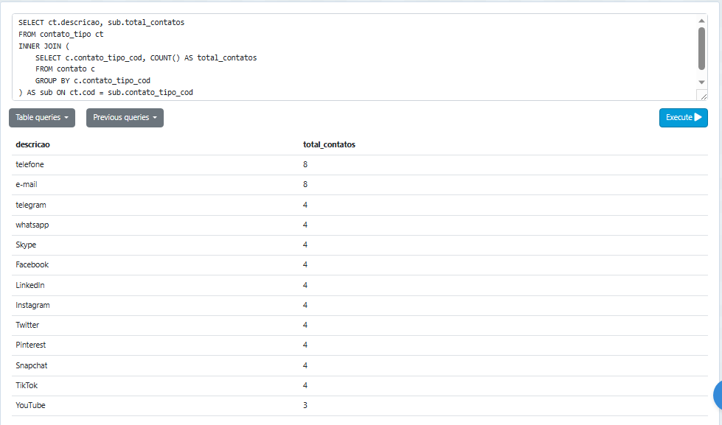
Task: Click the editor scrollbar up arrow
Action: click(x=702, y=21)
